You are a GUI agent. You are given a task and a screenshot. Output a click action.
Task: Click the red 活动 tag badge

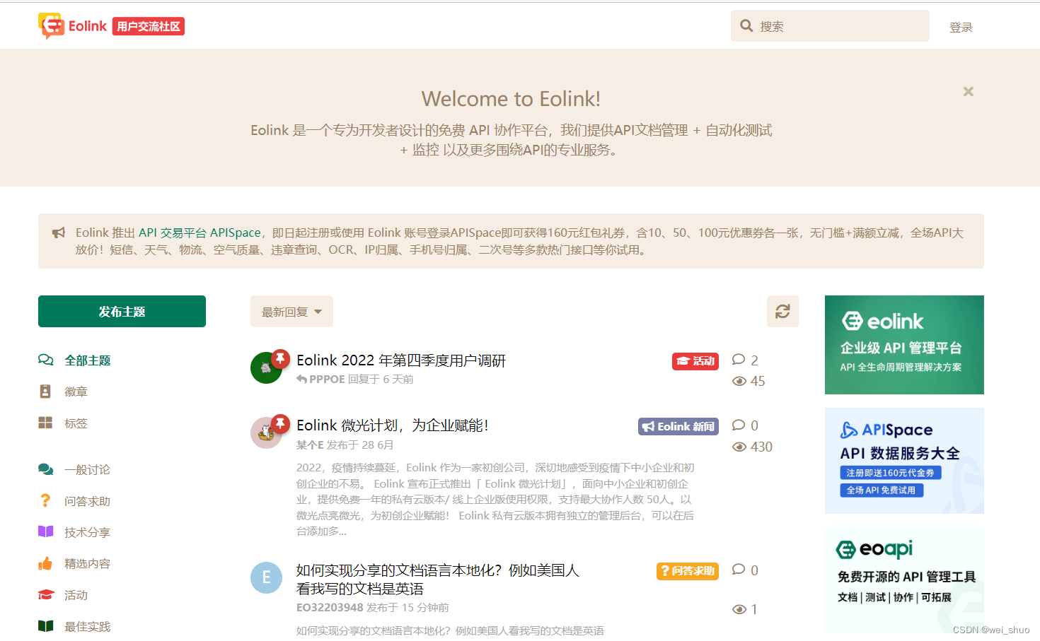coord(695,361)
